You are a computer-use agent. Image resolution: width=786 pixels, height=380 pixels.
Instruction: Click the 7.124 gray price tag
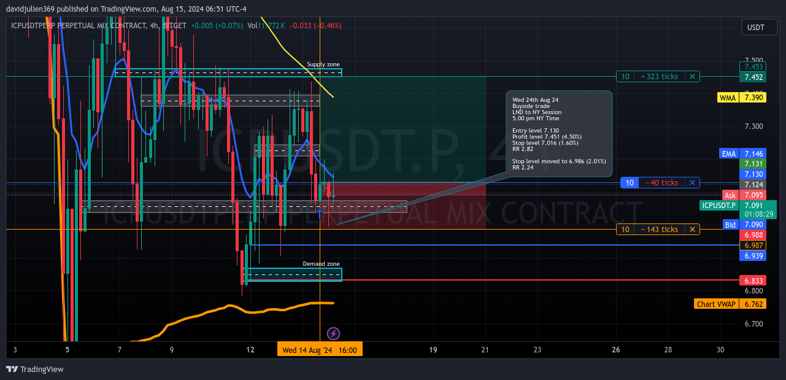[x=753, y=185]
